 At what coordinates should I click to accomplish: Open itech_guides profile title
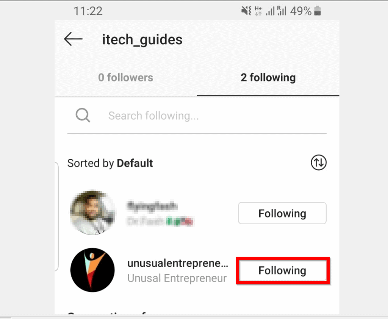pos(142,39)
